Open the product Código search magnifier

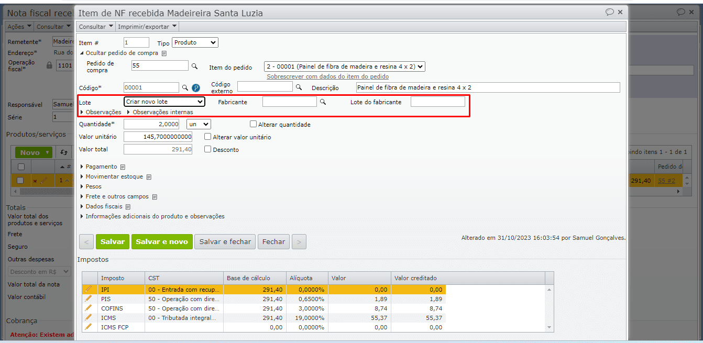(185, 87)
